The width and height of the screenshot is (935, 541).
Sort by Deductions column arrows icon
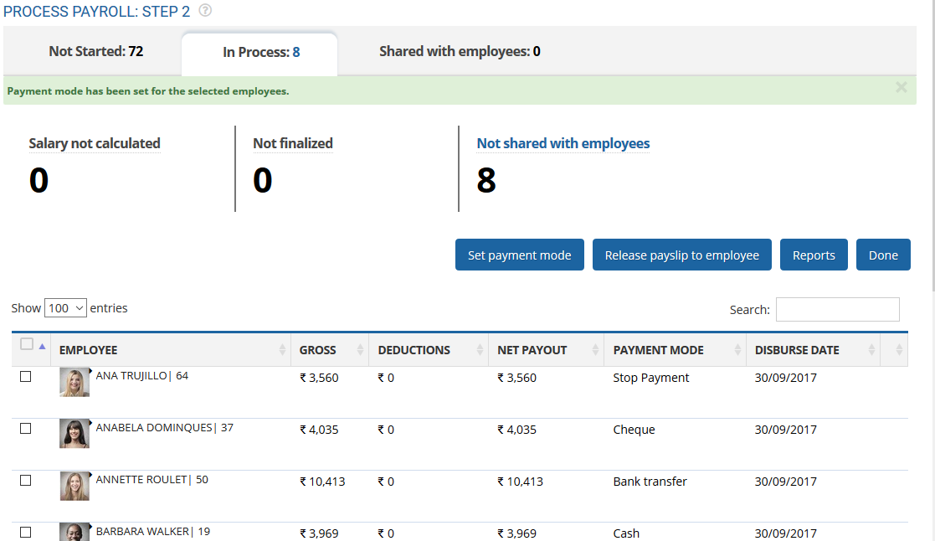(x=480, y=350)
